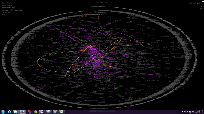
Task: Open Excel icon in the taskbar
Action: [x=61, y=112]
